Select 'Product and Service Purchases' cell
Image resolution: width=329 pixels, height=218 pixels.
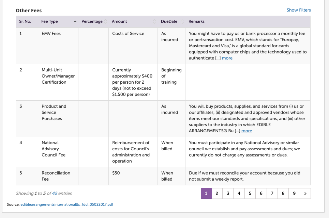(x=58, y=119)
